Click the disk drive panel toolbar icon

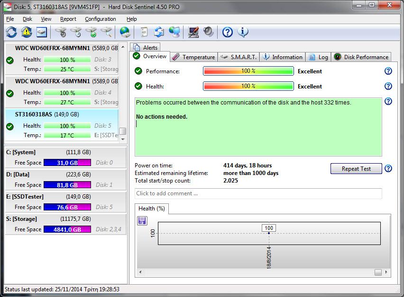pyautogui.click(x=41, y=32)
